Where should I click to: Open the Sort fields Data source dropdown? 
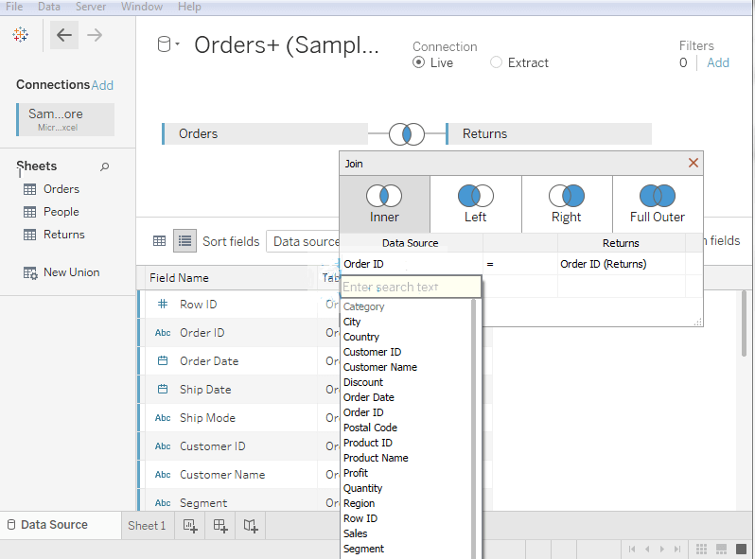point(304,241)
